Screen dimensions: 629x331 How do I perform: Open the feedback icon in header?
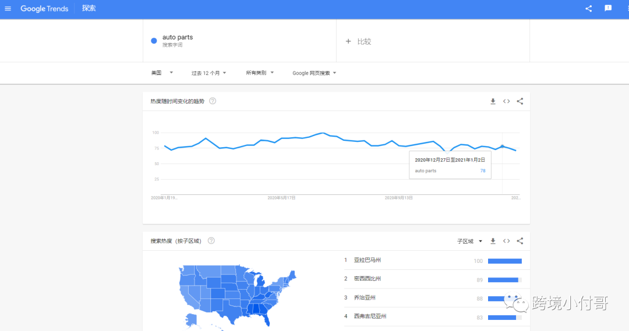pyautogui.click(x=608, y=8)
